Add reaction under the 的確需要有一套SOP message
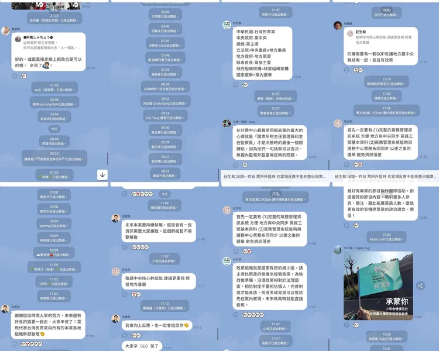Image resolution: width=439 pixels, height=351 pixels. tap(347, 70)
